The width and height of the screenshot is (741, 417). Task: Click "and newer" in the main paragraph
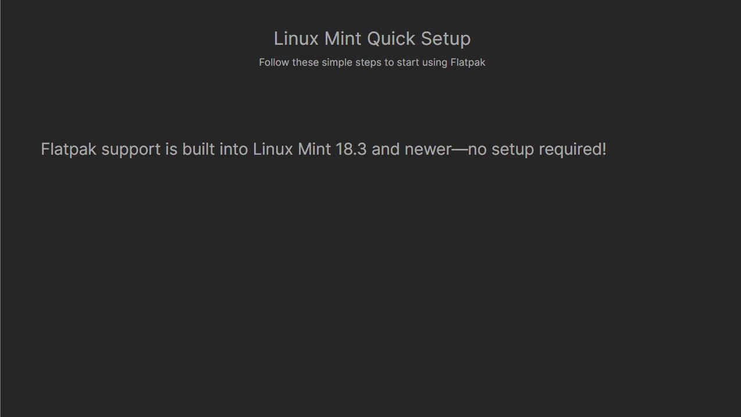(x=411, y=149)
